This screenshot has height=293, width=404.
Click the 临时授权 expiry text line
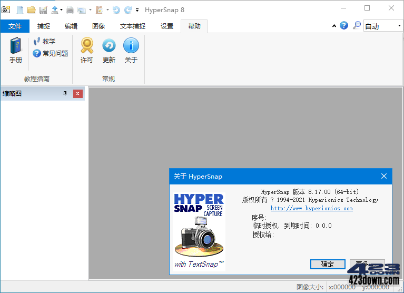pyautogui.click(x=292, y=226)
